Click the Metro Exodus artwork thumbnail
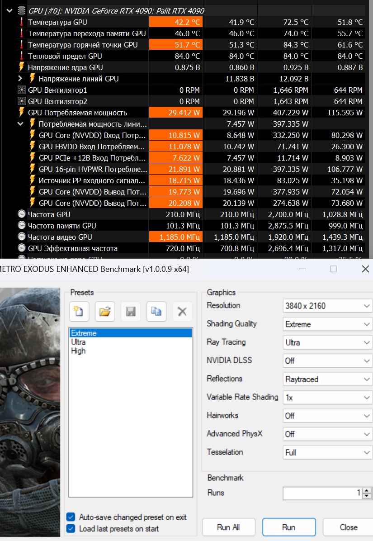Image resolution: width=373 pixels, height=541 pixels. (30, 412)
